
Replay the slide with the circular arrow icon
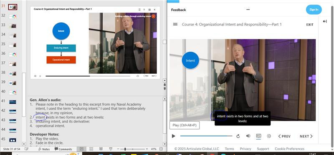pyautogui.click(x=238, y=136)
